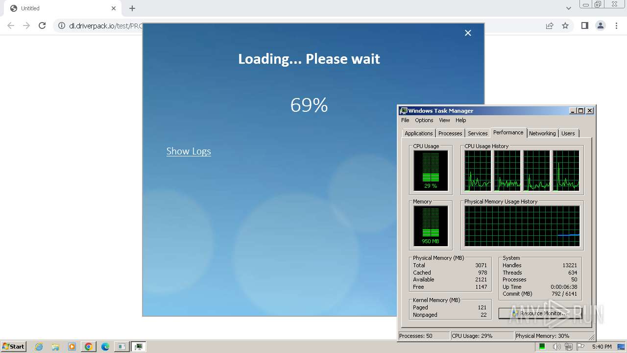This screenshot has height=353, width=627.
Task: Switch to Chrome in the taskbar
Action: coord(89,347)
